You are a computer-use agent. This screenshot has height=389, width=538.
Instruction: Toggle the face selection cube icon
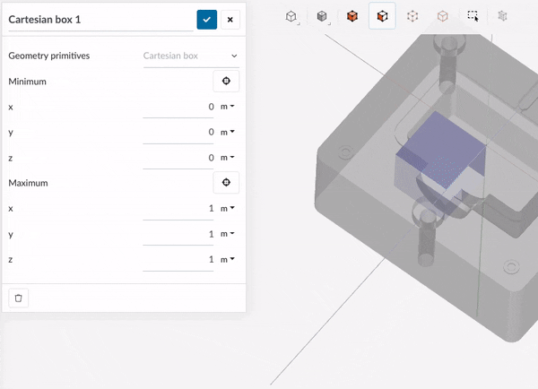pos(383,16)
